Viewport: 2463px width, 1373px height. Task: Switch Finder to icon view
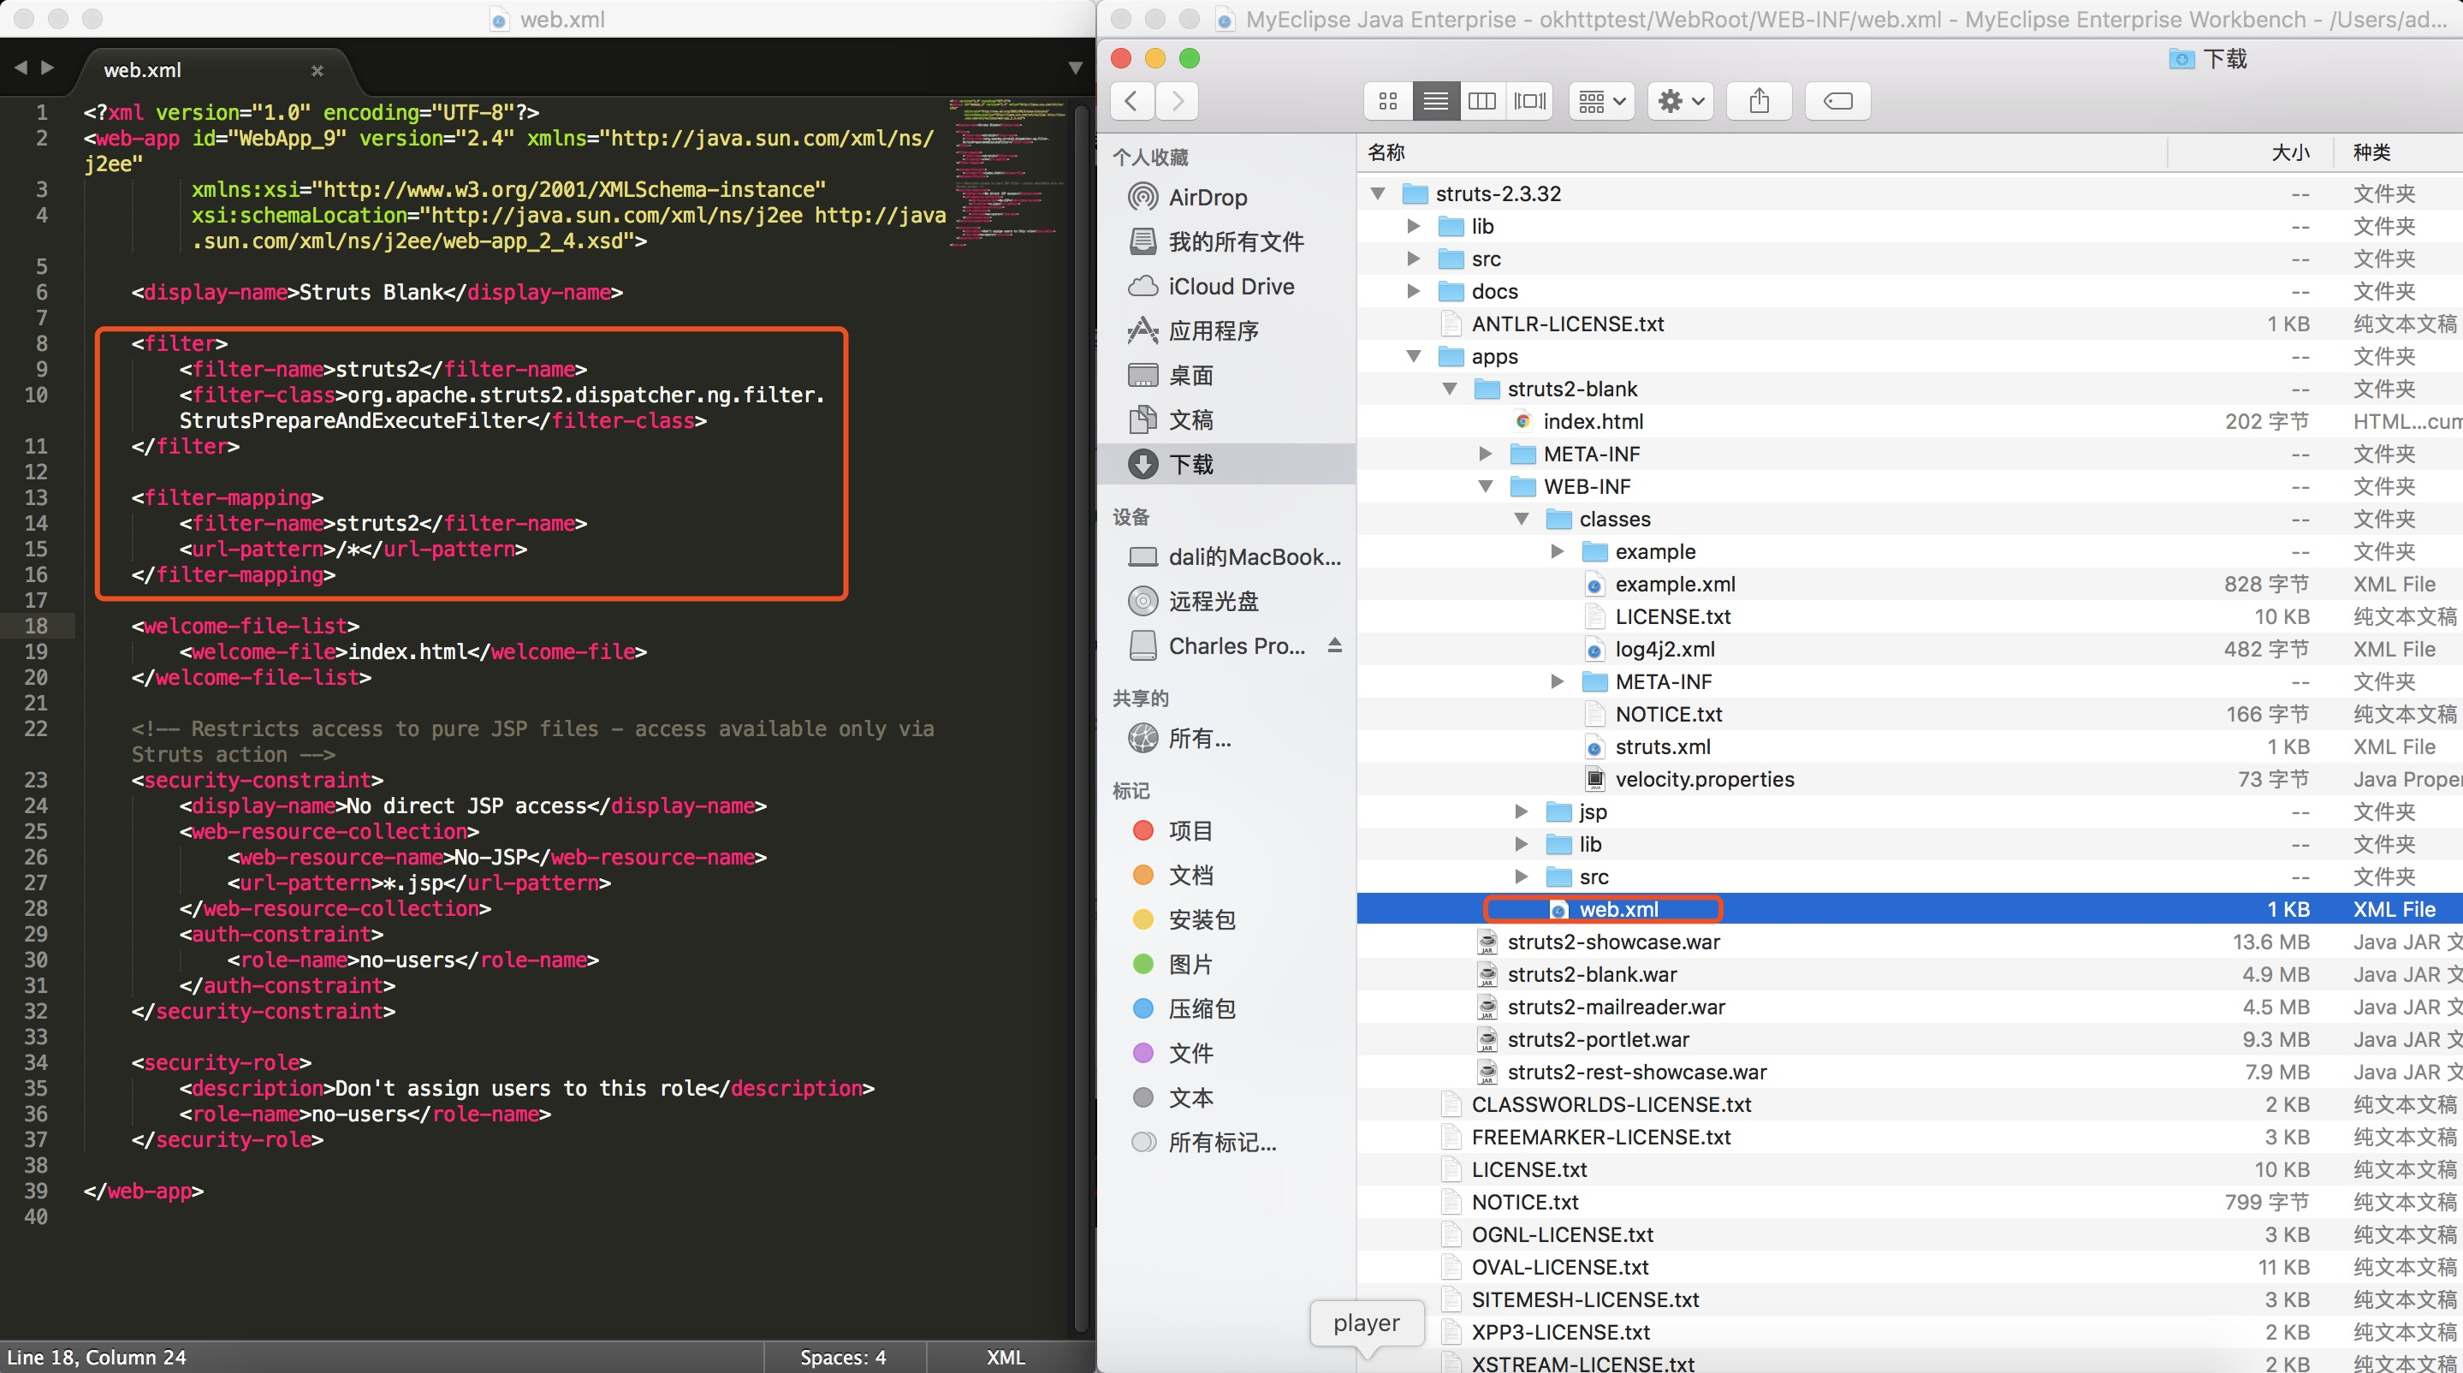pyautogui.click(x=1388, y=100)
